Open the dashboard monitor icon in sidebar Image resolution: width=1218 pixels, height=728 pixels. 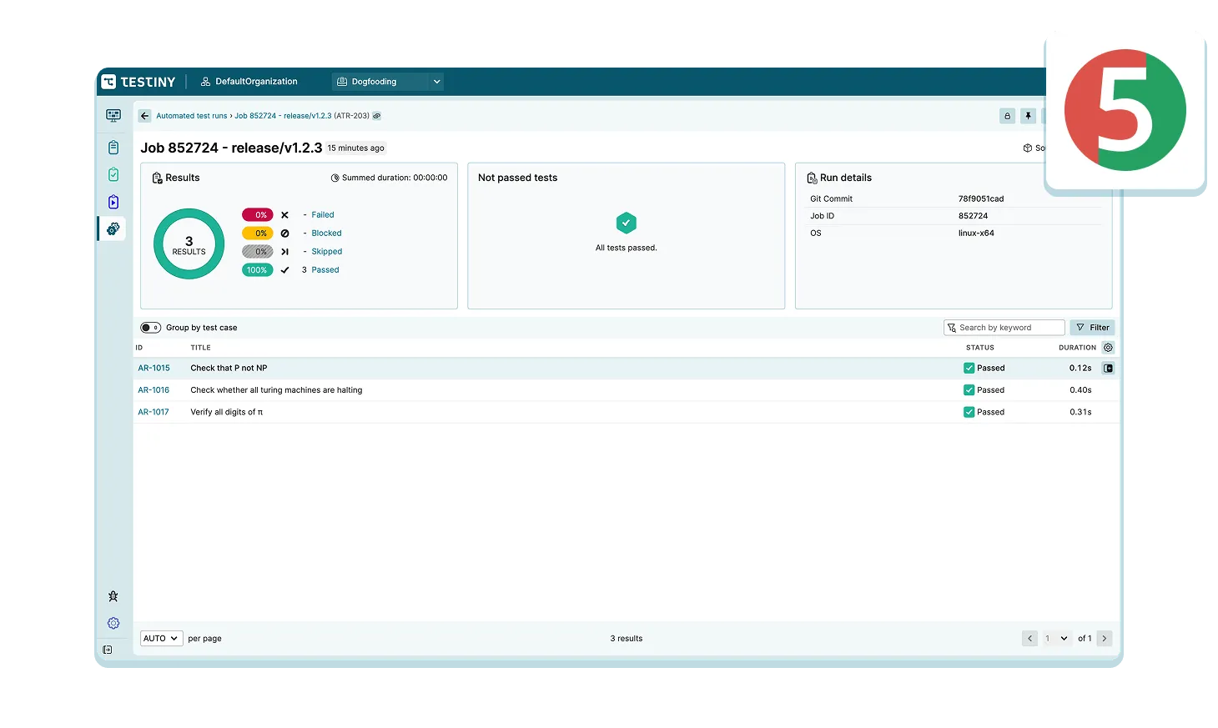coord(113,116)
